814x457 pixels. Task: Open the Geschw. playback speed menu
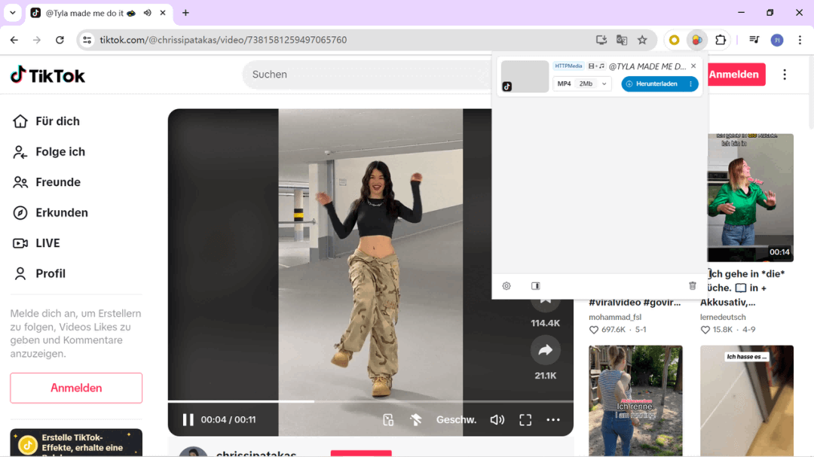pyautogui.click(x=456, y=419)
